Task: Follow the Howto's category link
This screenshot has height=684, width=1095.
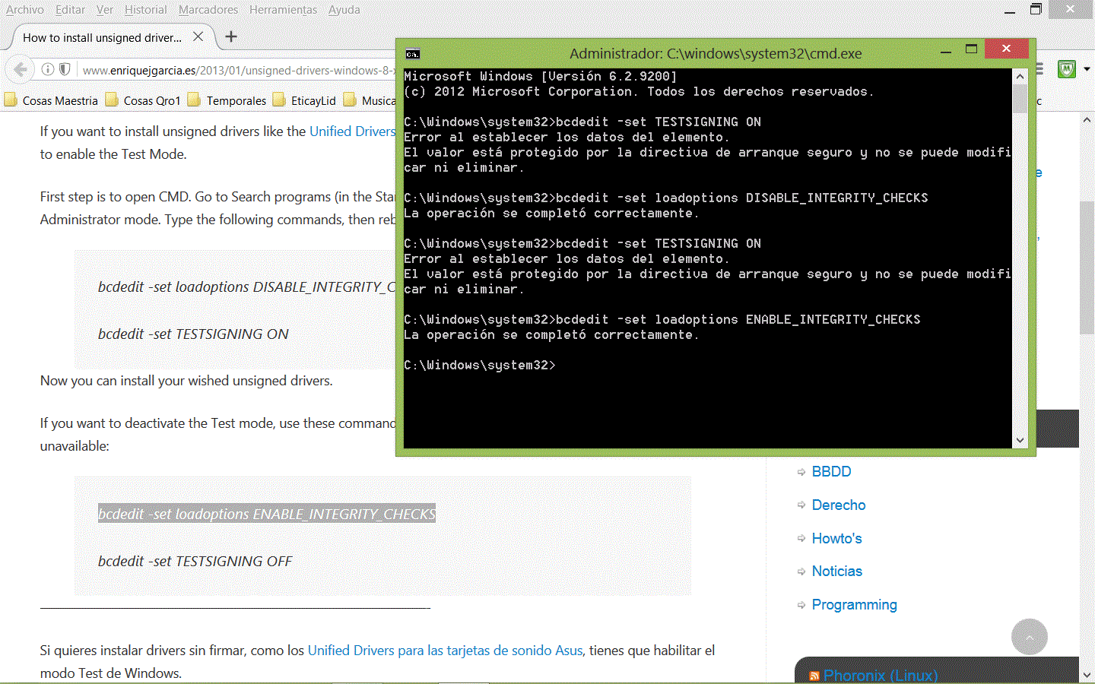Action: click(x=836, y=538)
